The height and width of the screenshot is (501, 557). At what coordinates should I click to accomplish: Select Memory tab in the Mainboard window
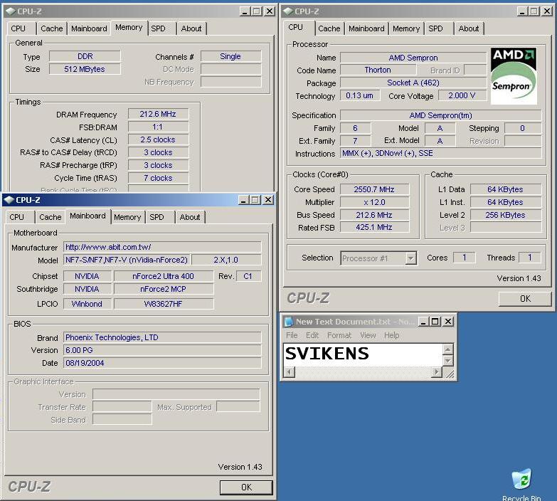tap(127, 217)
